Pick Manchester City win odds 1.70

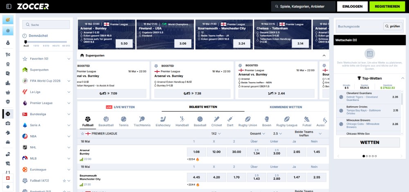point(236,177)
